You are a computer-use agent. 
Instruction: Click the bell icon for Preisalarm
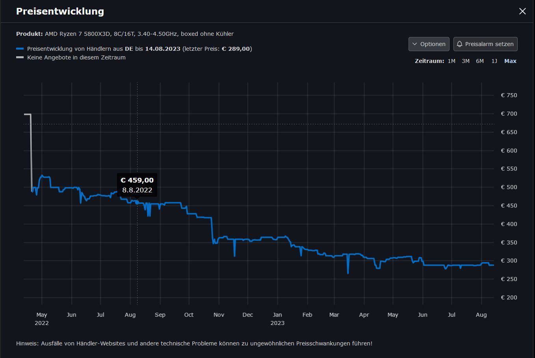[460, 44]
